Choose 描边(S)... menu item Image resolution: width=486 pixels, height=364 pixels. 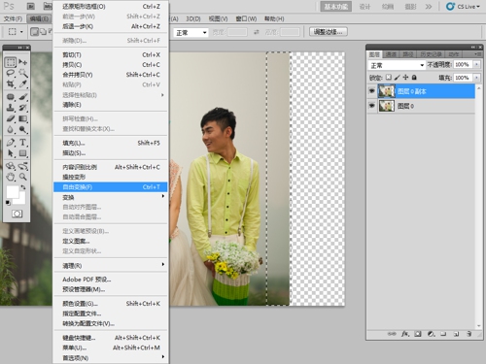[x=111, y=152]
